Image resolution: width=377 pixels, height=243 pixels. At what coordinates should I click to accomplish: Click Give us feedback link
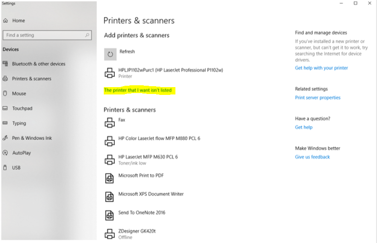point(312,157)
